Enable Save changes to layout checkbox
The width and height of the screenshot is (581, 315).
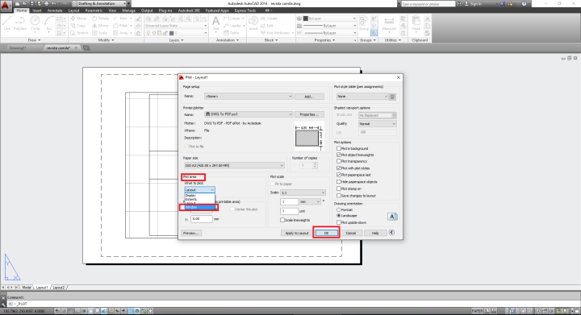point(339,196)
